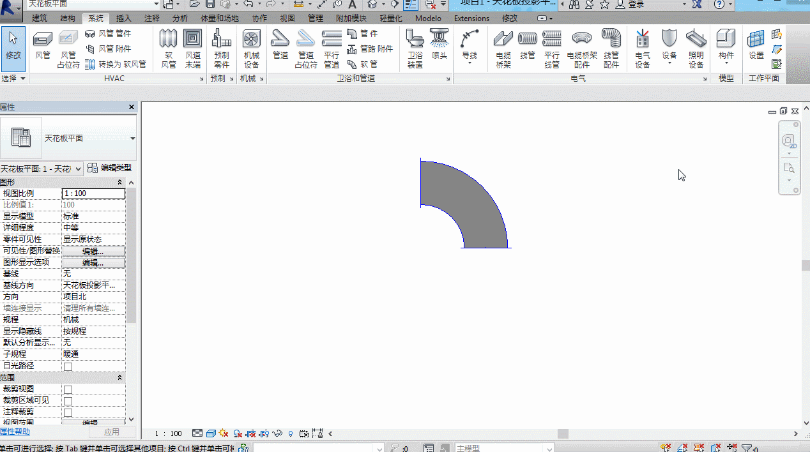Screen dimensions: 810x452
Task: Open the 管理 ribbon tab
Action: click(316, 19)
